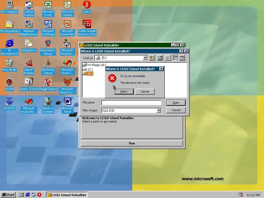The width and height of the screenshot is (264, 198).
Task: Select the (D:) drive in file list
Action: [88, 73]
